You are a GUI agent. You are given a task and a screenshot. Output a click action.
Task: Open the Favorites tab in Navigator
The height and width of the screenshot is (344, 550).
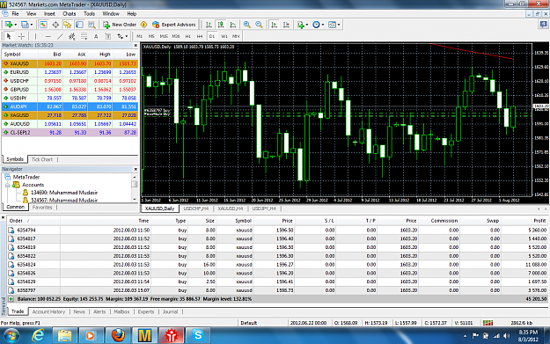(42, 208)
